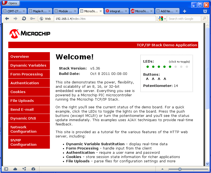The height and width of the screenshot is (173, 211).
Task: Click the Google search engine icon
Action: point(161,19)
